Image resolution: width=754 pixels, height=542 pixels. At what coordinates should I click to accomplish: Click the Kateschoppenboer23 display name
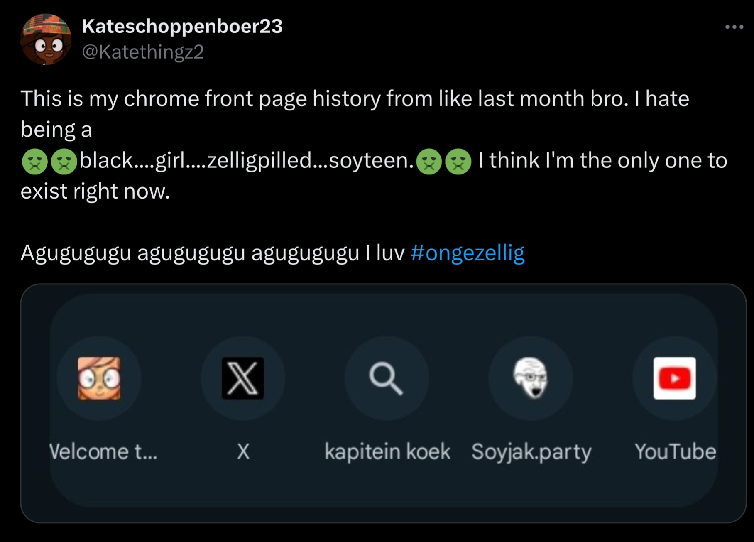[182, 26]
